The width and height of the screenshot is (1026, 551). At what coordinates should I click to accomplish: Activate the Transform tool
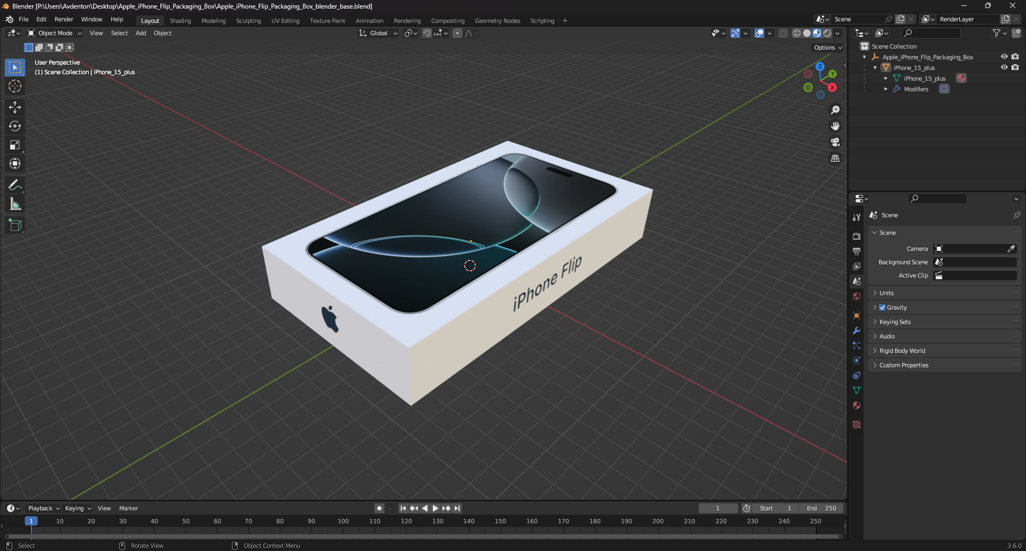pos(15,163)
